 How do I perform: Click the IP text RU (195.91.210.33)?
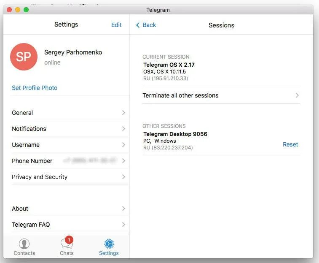coord(166,79)
